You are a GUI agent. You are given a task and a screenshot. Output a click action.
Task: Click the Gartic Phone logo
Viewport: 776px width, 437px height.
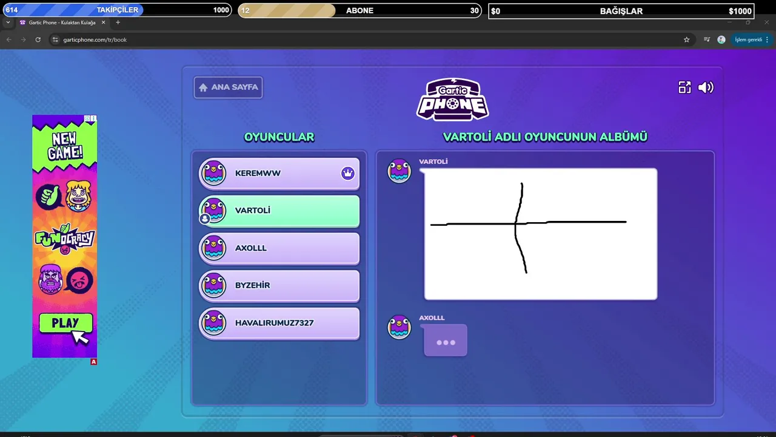tap(453, 100)
